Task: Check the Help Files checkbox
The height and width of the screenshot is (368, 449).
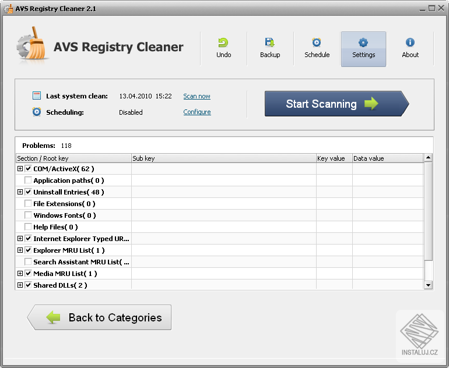Action: [28, 227]
